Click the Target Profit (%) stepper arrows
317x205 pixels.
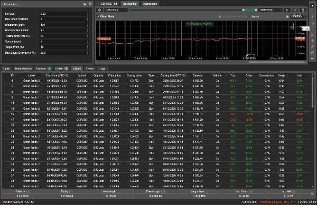point(87,47)
